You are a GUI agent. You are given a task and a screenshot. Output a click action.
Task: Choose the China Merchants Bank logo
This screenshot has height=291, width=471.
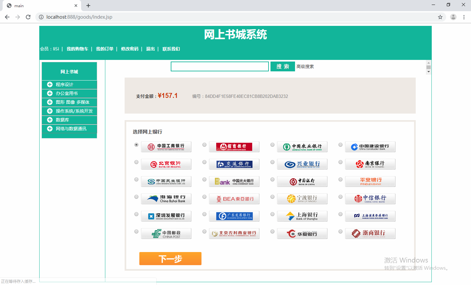[x=234, y=147]
